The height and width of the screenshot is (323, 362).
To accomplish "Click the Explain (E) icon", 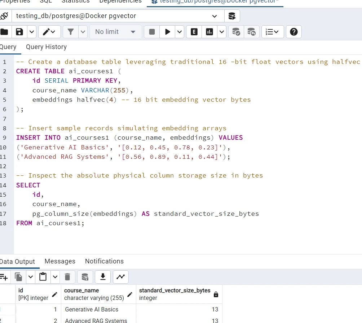I will pos(194,32).
